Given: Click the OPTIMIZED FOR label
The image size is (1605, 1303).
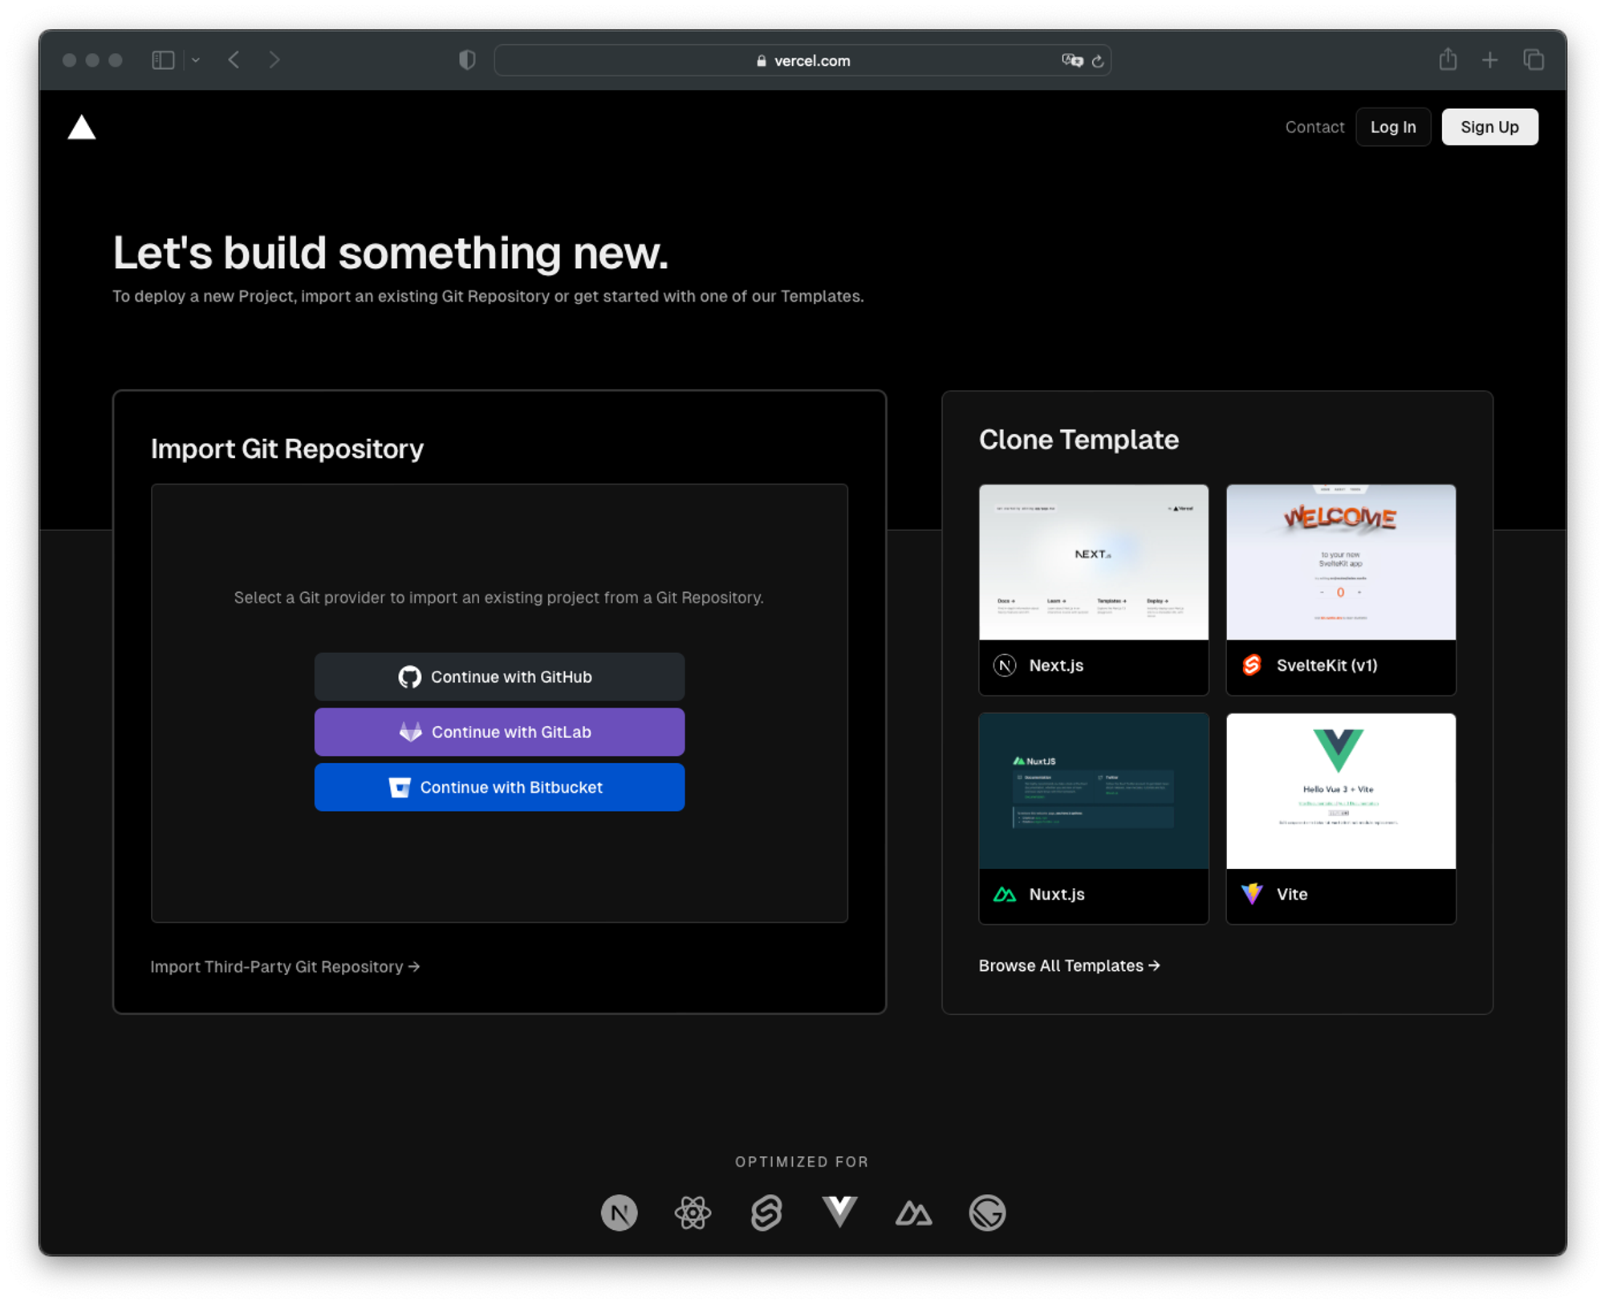Looking at the screenshot, I should point(802,1162).
